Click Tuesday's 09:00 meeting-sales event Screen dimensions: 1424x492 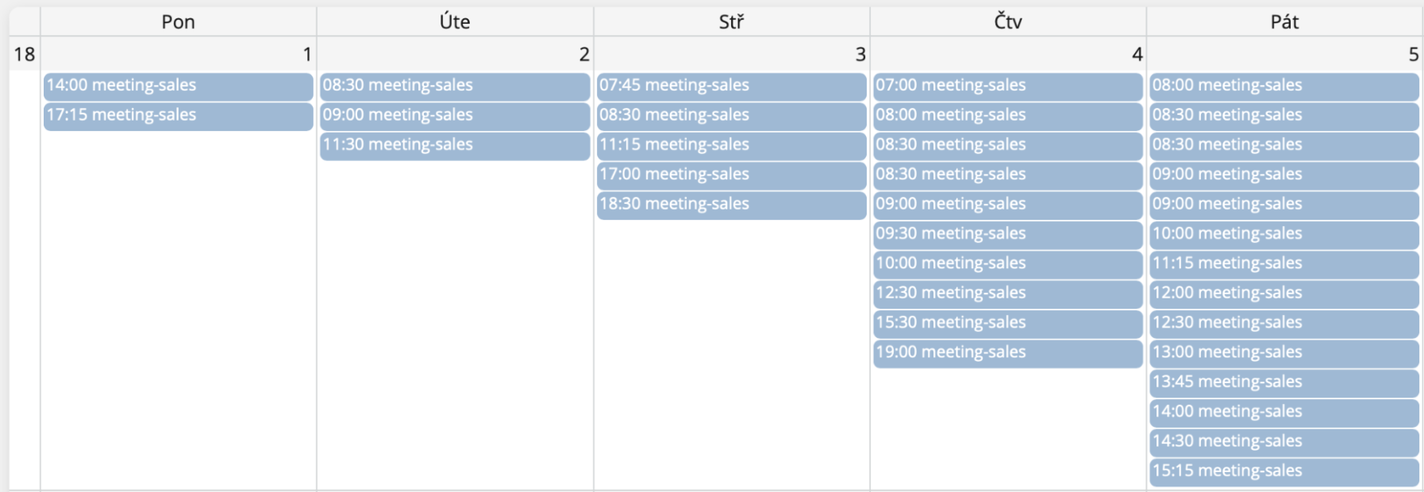click(x=454, y=115)
